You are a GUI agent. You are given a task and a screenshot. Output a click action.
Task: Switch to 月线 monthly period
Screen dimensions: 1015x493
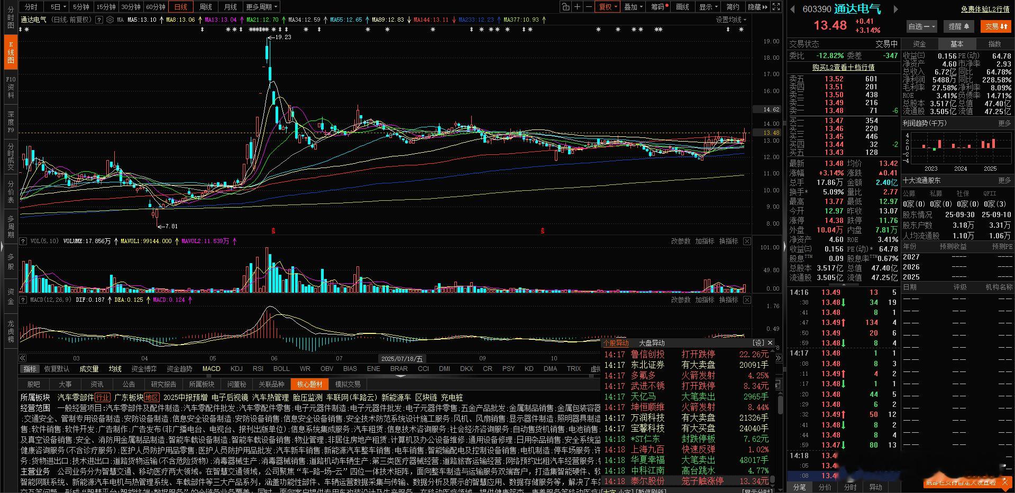coord(231,7)
